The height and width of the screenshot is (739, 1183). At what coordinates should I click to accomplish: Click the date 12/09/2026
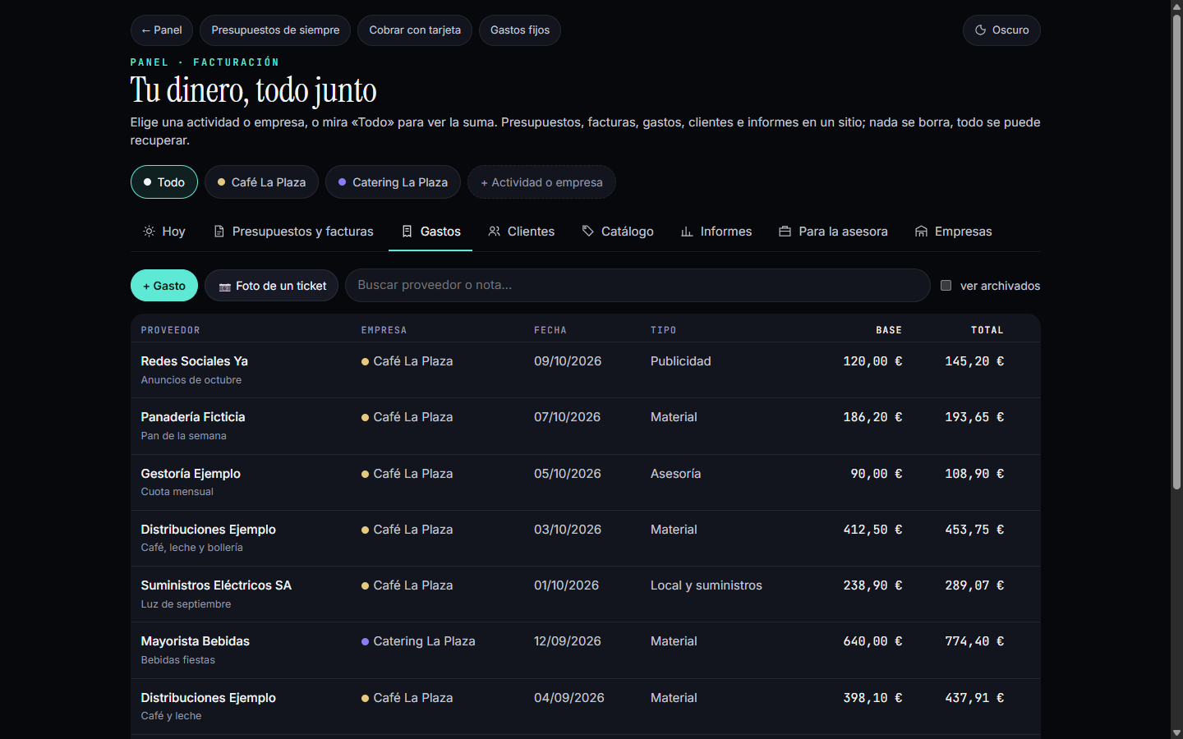click(x=567, y=641)
